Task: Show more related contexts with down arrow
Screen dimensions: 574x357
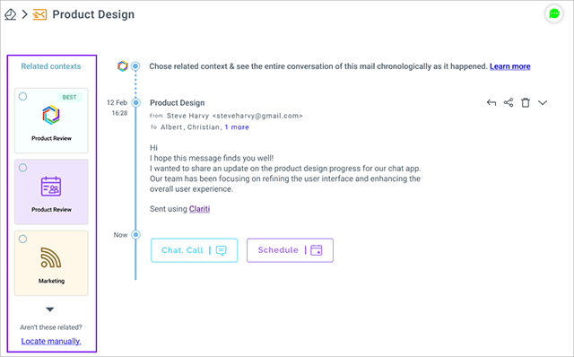Action: coord(50,309)
